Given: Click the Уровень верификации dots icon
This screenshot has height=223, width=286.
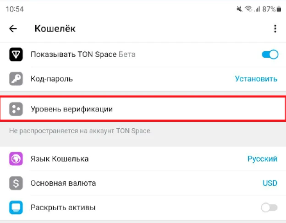Looking at the screenshot, I should click(x=16, y=109).
